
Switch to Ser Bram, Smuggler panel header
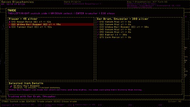(x=123, y=19)
